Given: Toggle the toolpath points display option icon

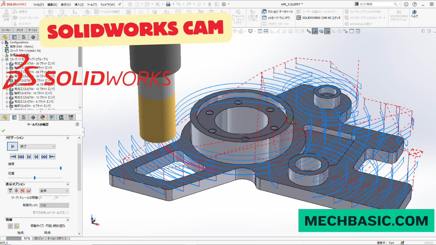Looking at the screenshot, I should (29, 191).
